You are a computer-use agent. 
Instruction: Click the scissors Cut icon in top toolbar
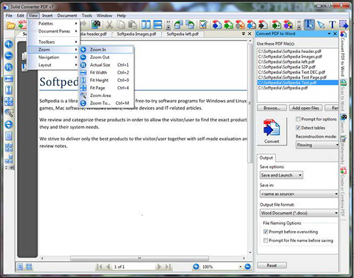109,25
